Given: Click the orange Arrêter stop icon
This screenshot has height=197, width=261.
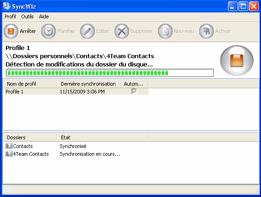Looking at the screenshot, I should 11,31.
